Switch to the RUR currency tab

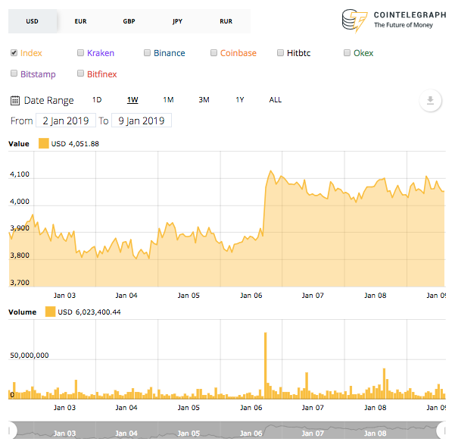tap(226, 21)
